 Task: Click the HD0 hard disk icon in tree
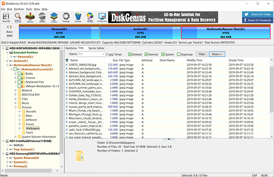click(x=7, y=48)
